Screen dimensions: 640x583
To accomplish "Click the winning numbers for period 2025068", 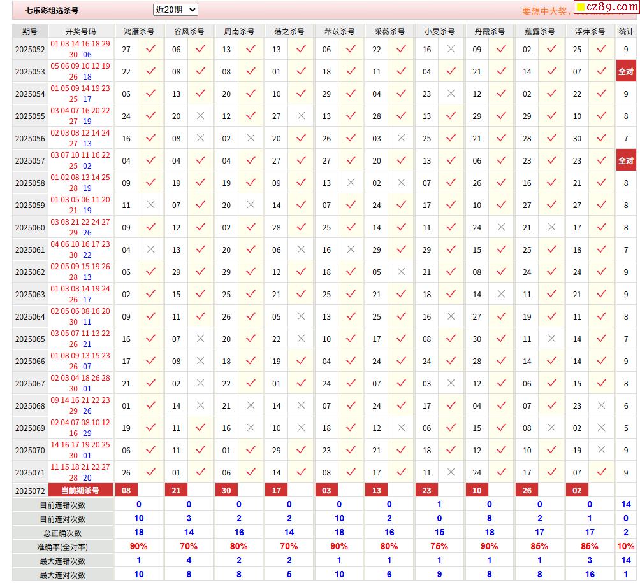I will [x=80, y=405].
